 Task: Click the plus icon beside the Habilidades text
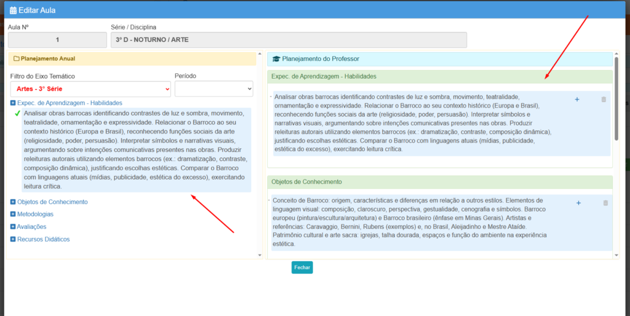pyautogui.click(x=577, y=100)
